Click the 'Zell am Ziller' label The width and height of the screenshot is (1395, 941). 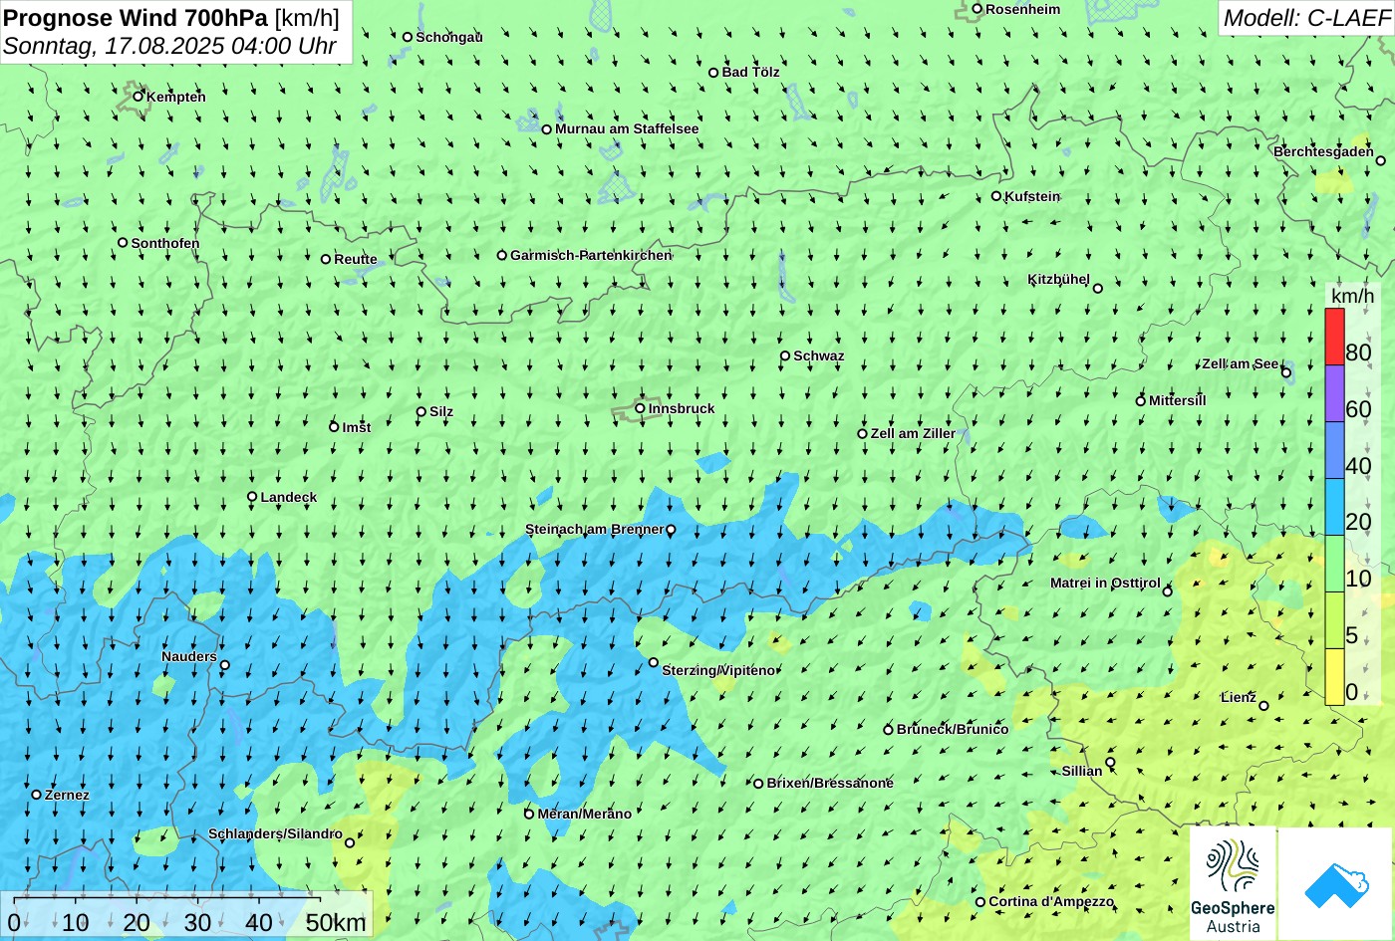click(x=913, y=433)
